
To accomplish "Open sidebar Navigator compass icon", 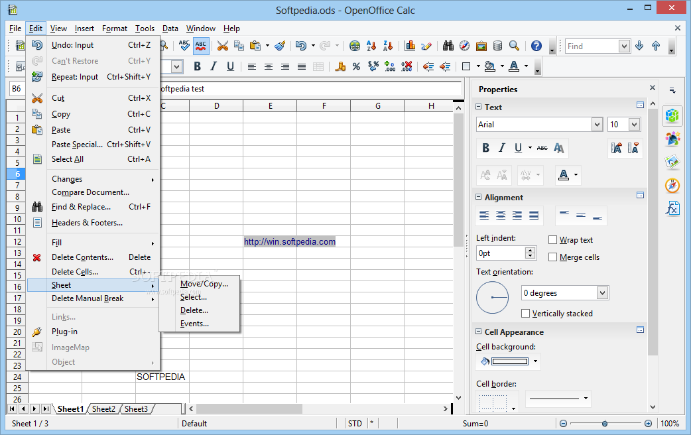I will coord(672,185).
